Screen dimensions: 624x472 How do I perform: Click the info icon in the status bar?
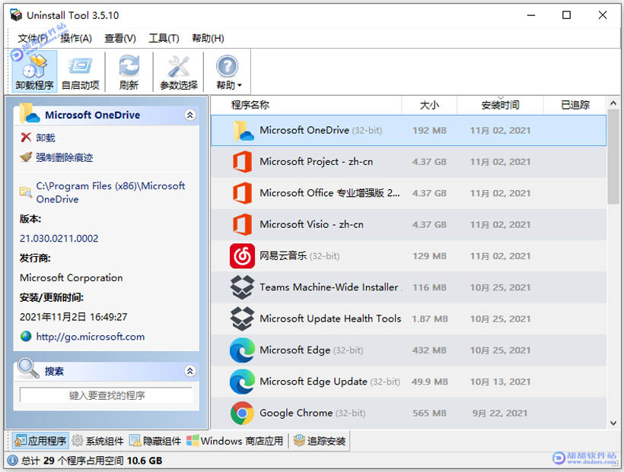point(13,461)
